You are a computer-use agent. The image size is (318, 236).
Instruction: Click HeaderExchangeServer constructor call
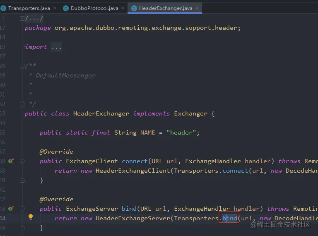pyautogui.click(x=132, y=218)
